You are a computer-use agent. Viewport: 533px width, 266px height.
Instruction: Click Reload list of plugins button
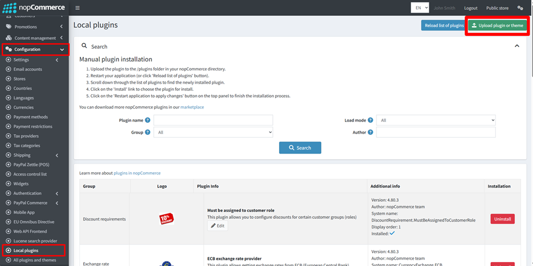[444, 26]
